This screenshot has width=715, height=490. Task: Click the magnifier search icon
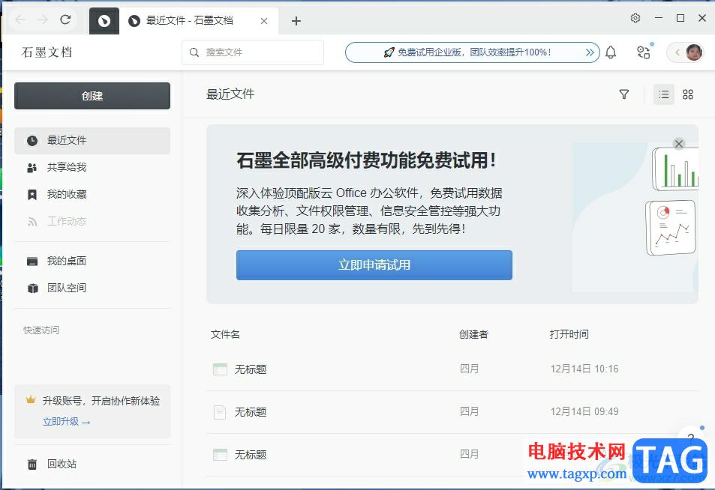(194, 52)
